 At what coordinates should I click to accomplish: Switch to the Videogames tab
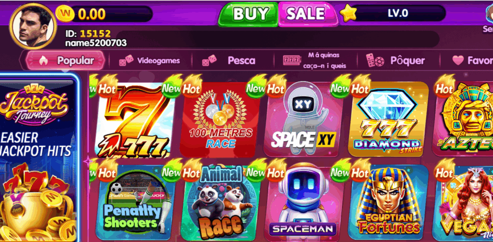tap(150, 60)
